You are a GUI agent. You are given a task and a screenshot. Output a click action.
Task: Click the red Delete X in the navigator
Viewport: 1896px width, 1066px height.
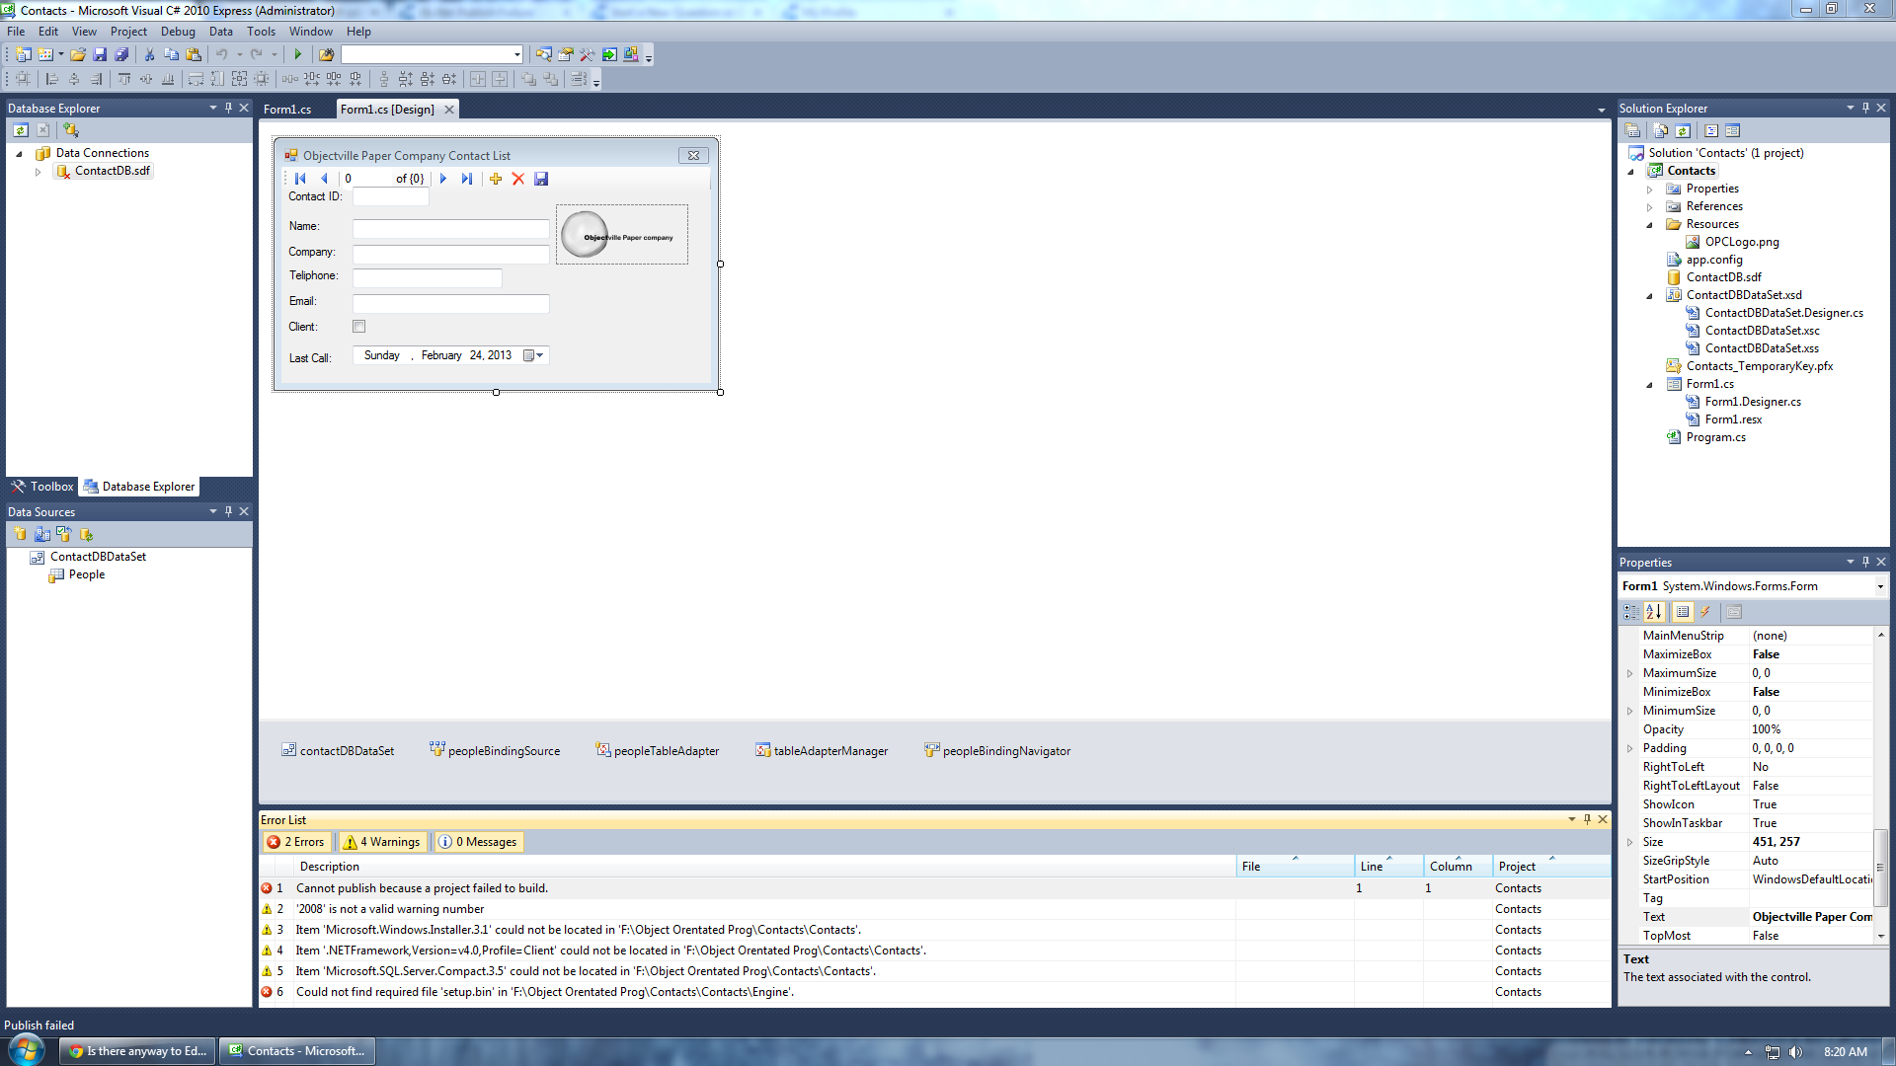(x=517, y=179)
